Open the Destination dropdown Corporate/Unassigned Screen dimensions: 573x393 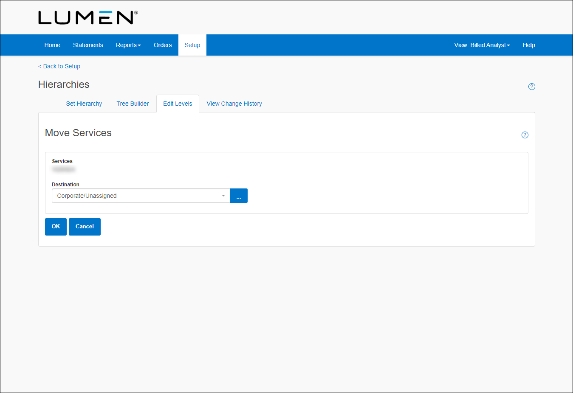141,196
